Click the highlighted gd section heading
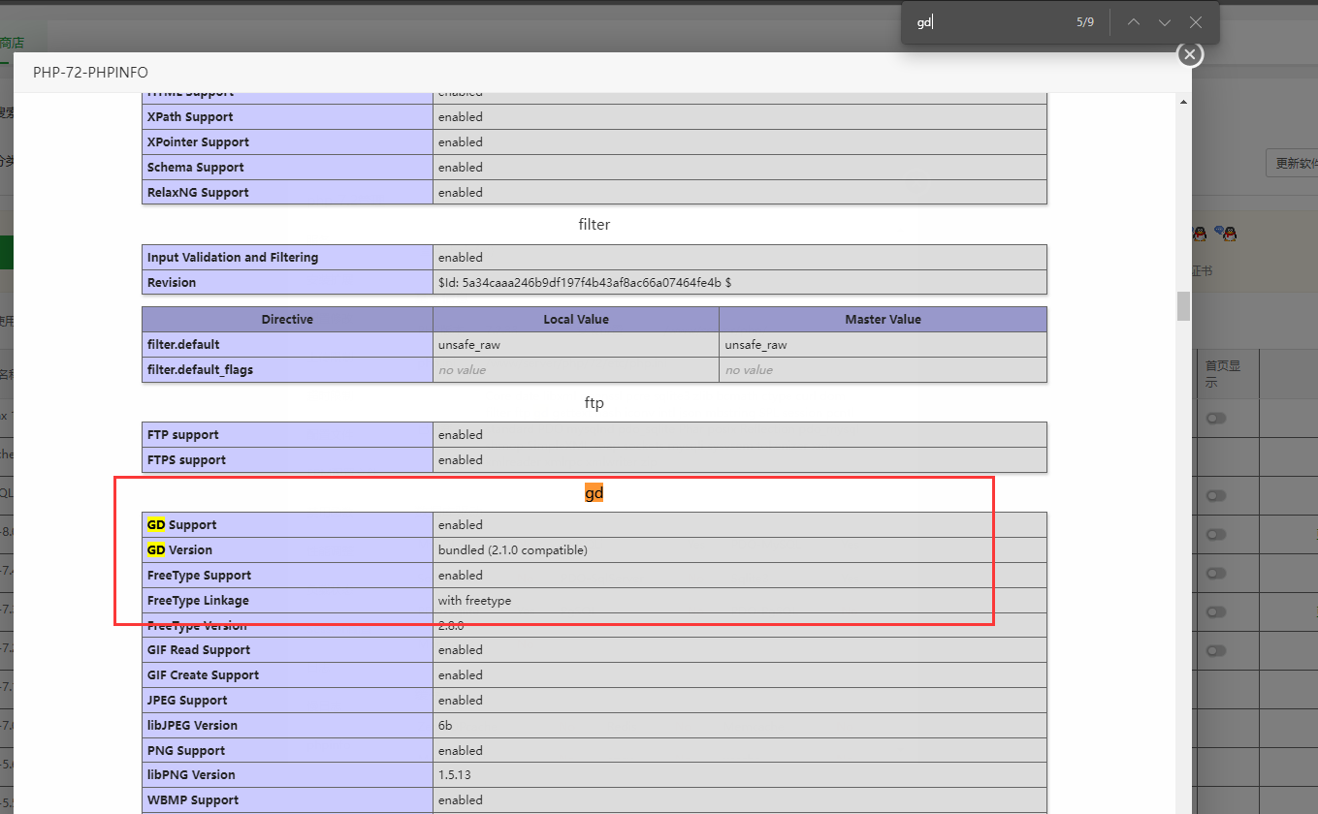The image size is (1318, 814). pos(594,493)
